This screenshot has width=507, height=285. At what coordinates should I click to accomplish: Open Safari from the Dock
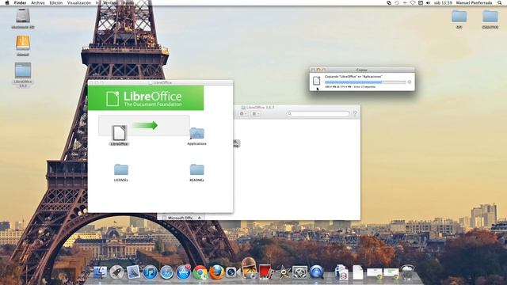click(x=167, y=272)
